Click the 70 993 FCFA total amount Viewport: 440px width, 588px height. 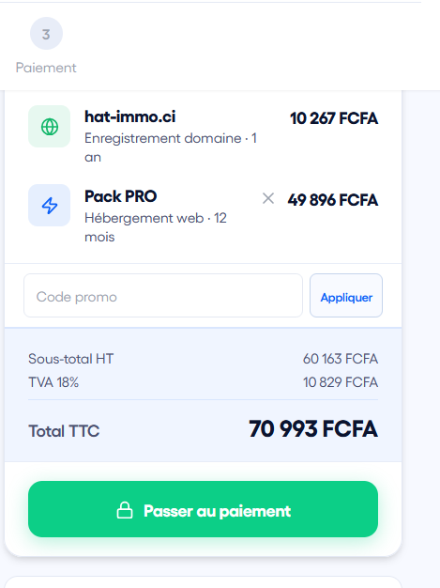tap(313, 429)
